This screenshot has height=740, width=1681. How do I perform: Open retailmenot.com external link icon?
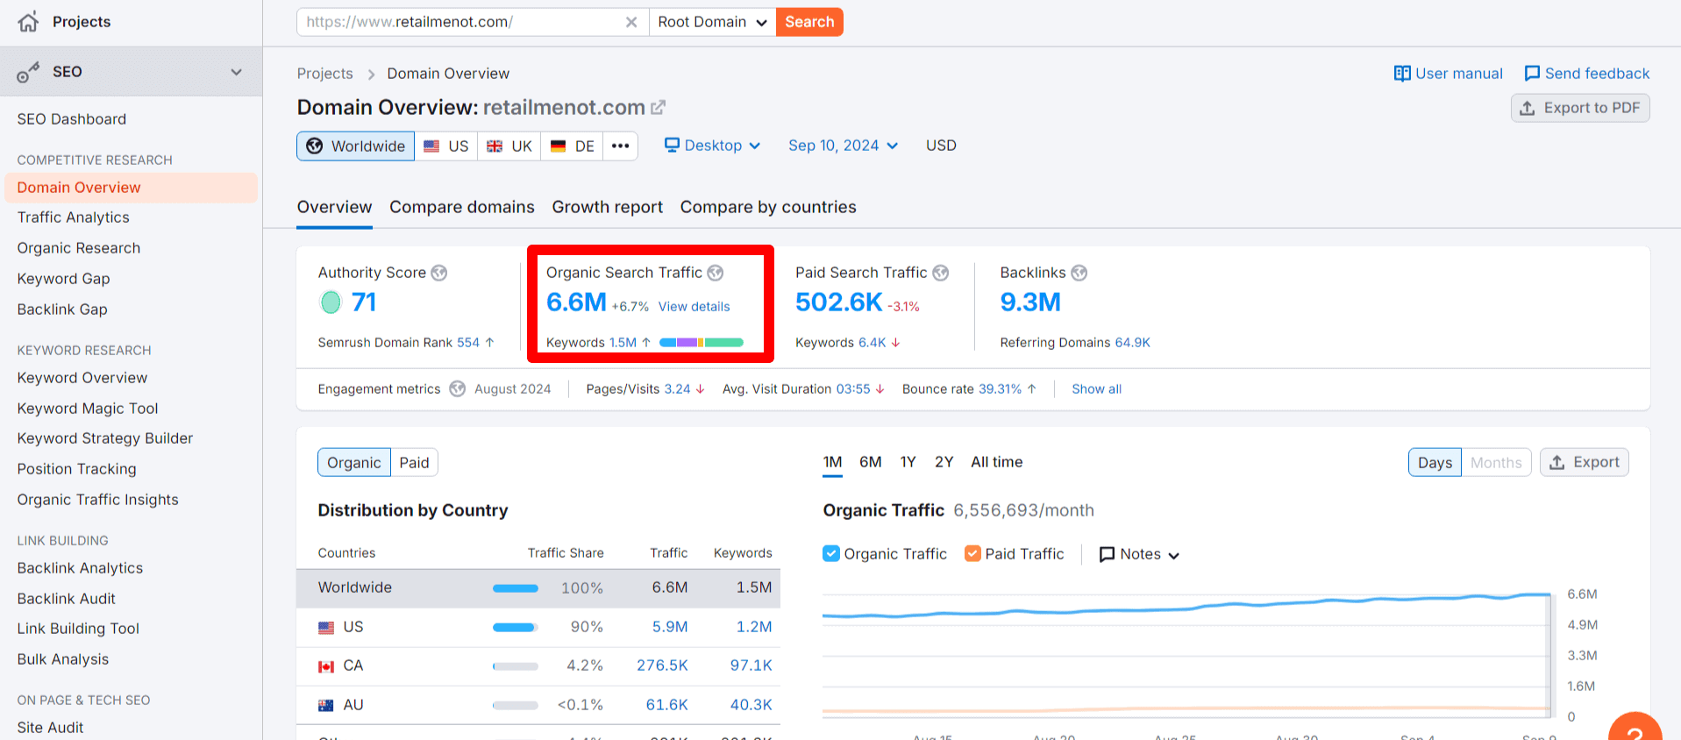658,108
